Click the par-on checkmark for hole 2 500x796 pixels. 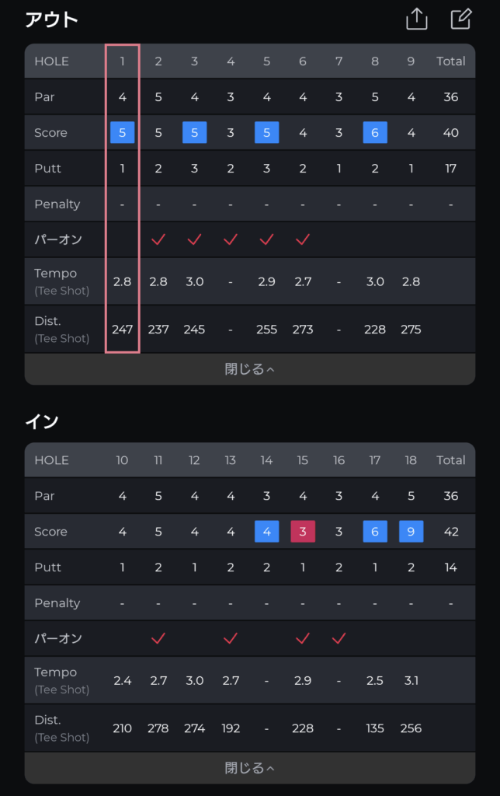coord(158,239)
